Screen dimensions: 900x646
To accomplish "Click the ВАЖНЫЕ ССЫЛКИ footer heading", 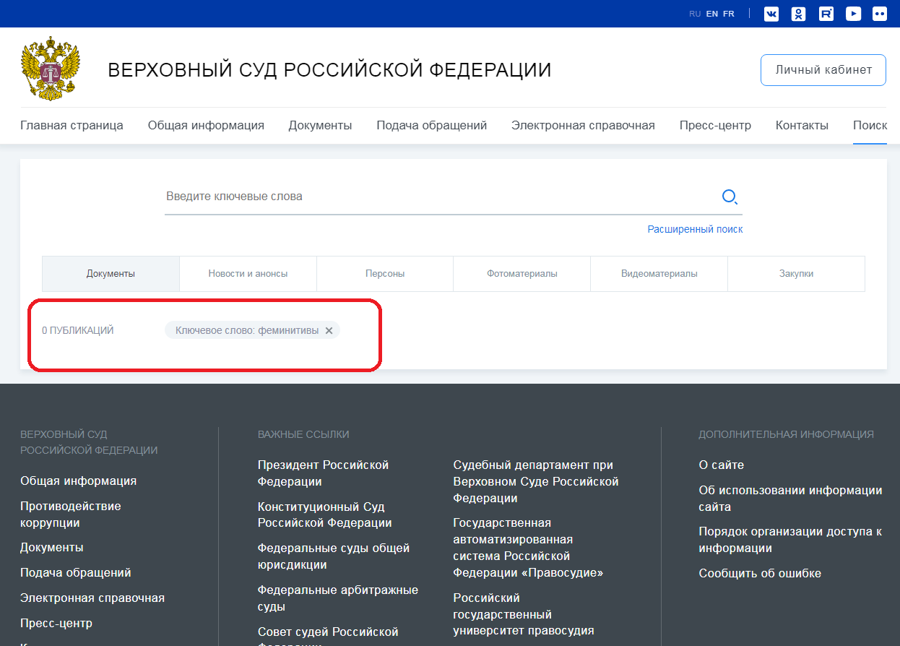I will [303, 434].
